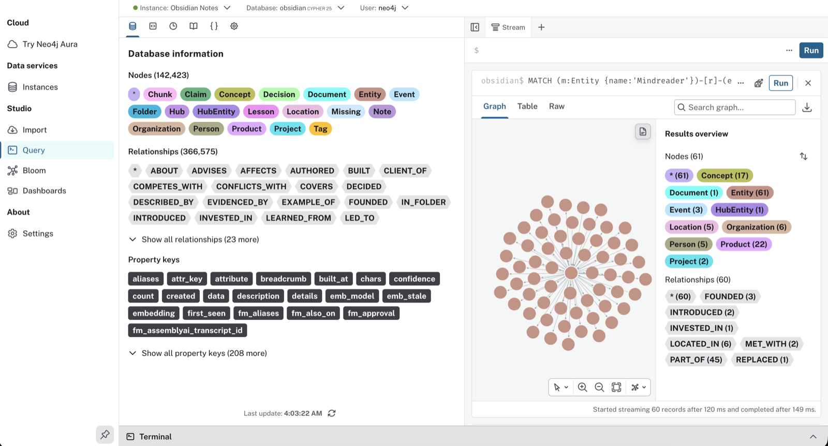
Task: Refresh database information last update
Action: (x=332, y=413)
